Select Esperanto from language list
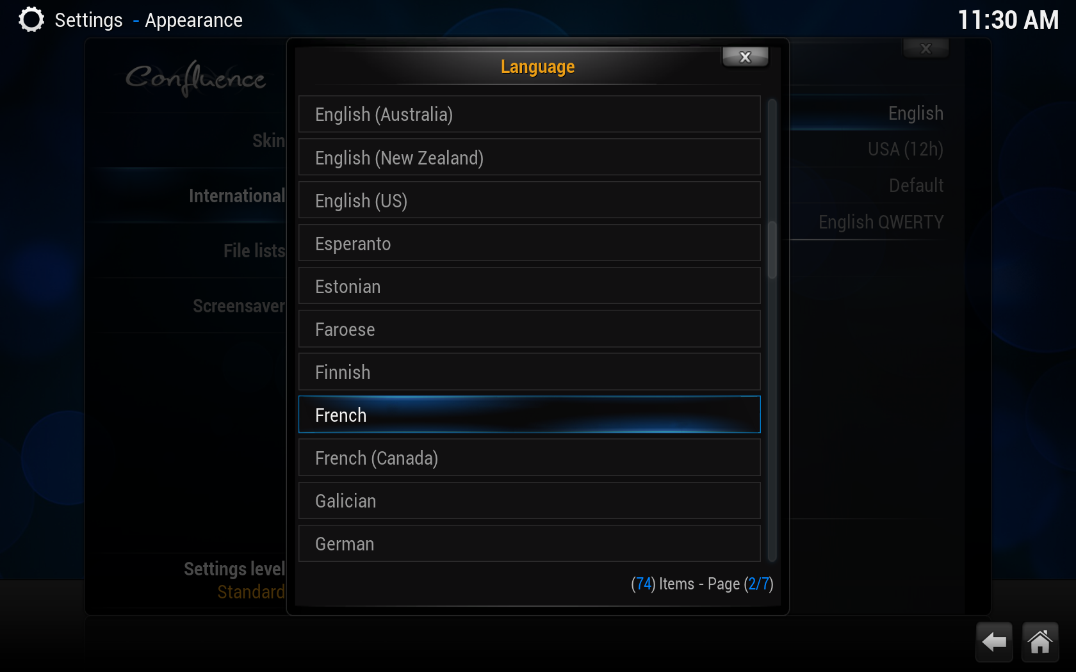The width and height of the screenshot is (1076, 672). click(x=530, y=243)
